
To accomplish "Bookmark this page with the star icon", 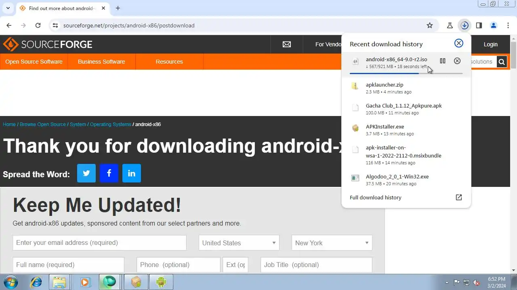I will pyautogui.click(x=430, y=25).
